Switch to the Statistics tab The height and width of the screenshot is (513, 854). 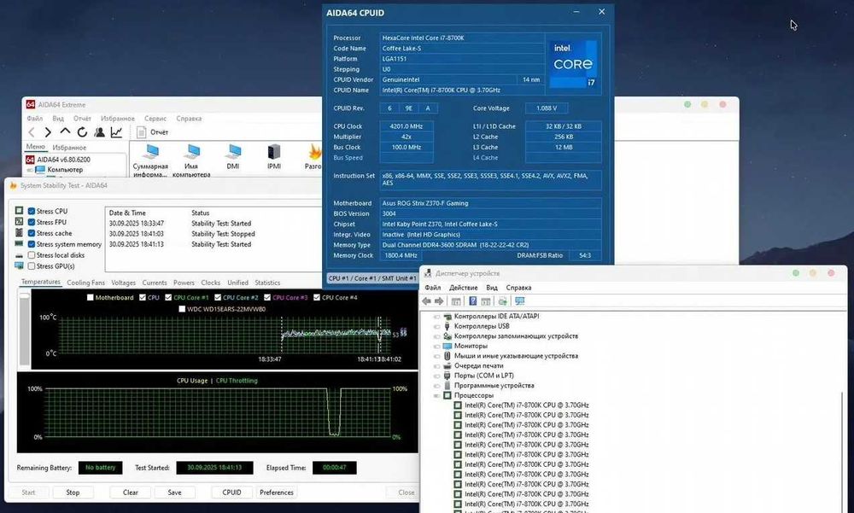266,283
